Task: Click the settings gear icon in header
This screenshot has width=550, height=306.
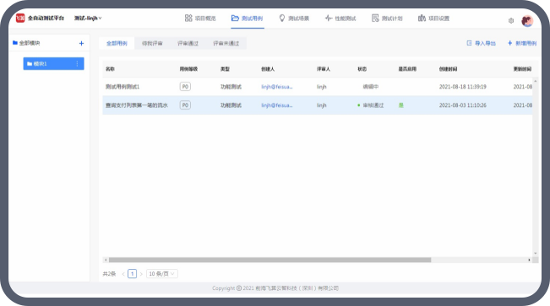Action: coord(511,21)
